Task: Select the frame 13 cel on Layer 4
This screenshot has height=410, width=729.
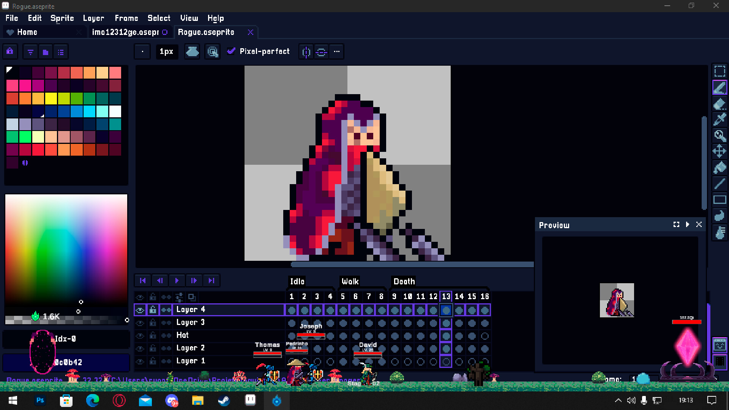Action: pyautogui.click(x=446, y=310)
